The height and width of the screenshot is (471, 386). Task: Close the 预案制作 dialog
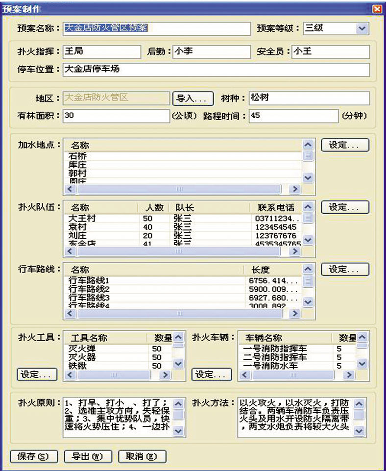377,9
